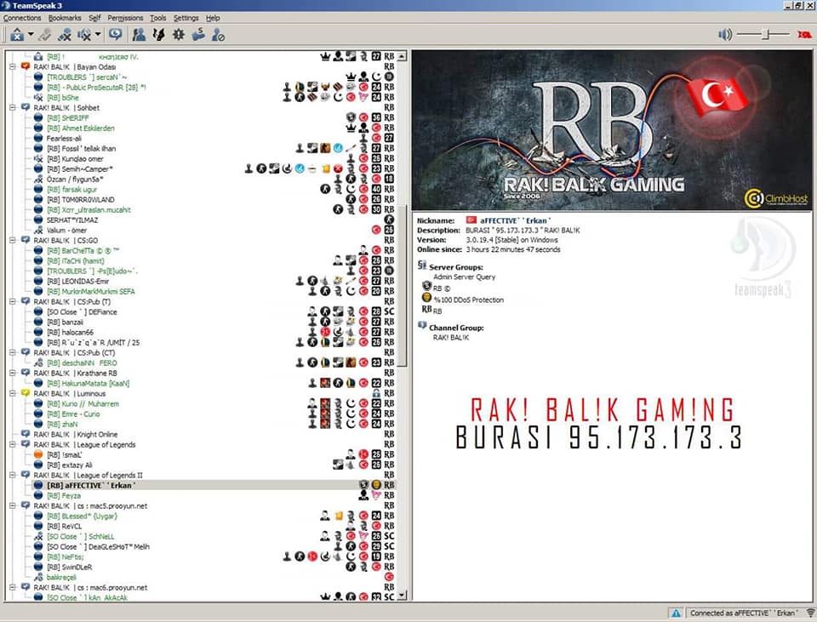817x622 pixels.
Task: Click the orange status icon of [RB] !smaiL'
Action: click(x=38, y=454)
